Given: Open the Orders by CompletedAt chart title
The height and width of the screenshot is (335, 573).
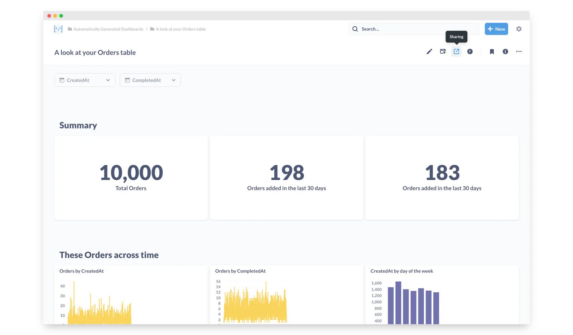Looking at the screenshot, I should 240,271.
